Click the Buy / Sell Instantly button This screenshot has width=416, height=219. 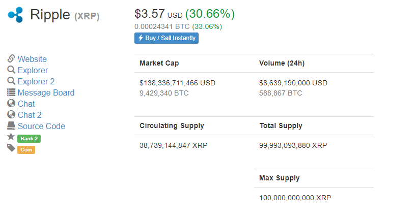(167, 38)
